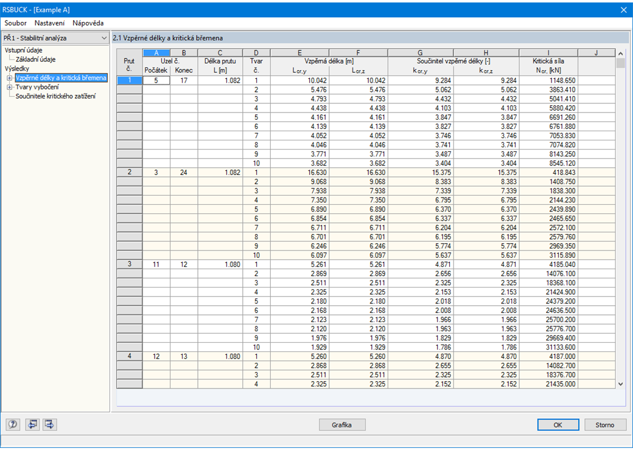Open the Soubor menu

[x=15, y=23]
